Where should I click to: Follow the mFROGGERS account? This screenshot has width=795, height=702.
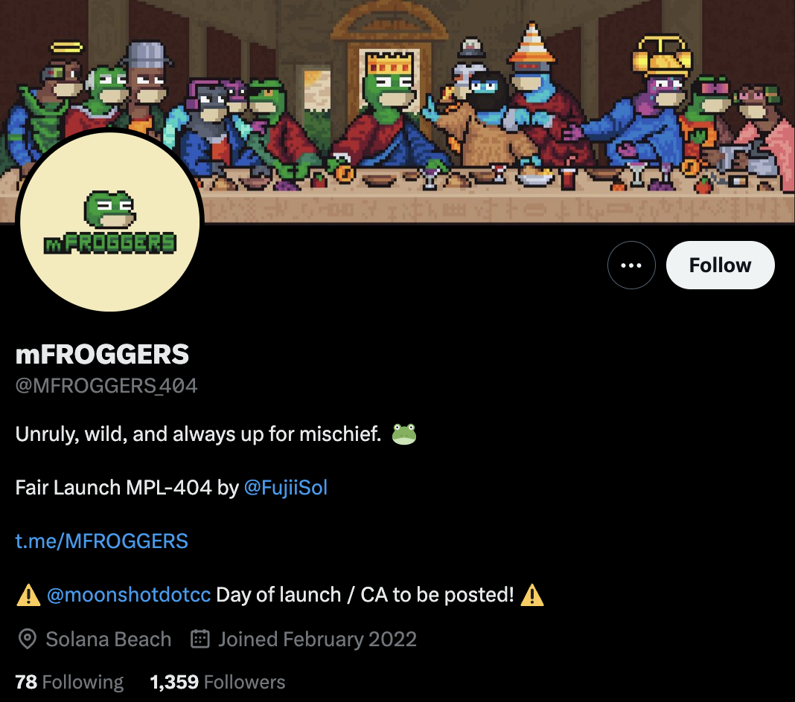click(720, 265)
